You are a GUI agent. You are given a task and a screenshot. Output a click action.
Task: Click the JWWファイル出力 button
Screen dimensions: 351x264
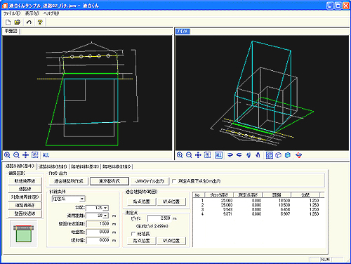[150, 181]
